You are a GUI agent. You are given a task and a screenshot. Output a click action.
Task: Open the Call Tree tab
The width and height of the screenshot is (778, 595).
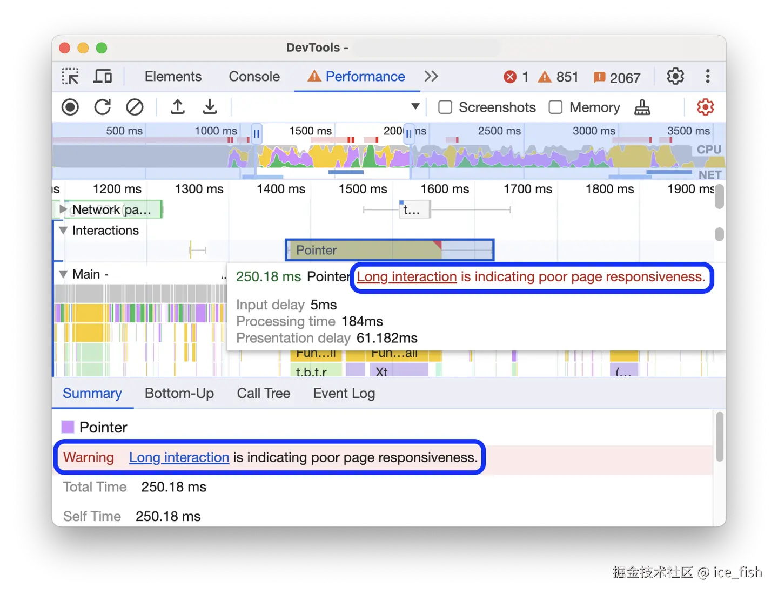[264, 393]
